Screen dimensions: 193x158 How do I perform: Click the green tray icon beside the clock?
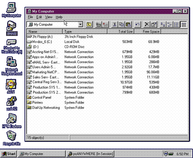pyautogui.click(x=171, y=154)
